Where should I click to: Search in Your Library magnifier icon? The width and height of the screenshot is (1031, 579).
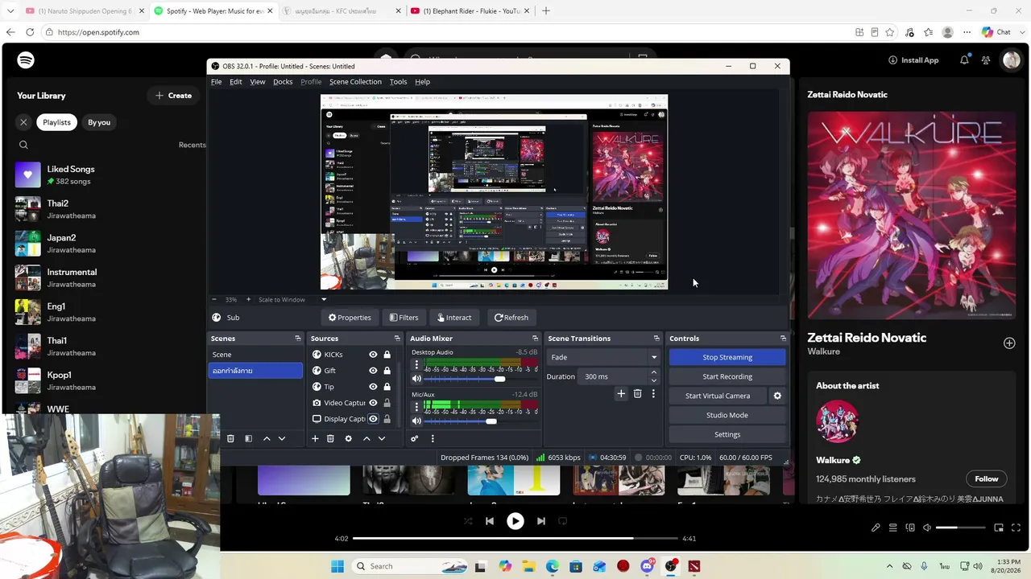click(23, 145)
